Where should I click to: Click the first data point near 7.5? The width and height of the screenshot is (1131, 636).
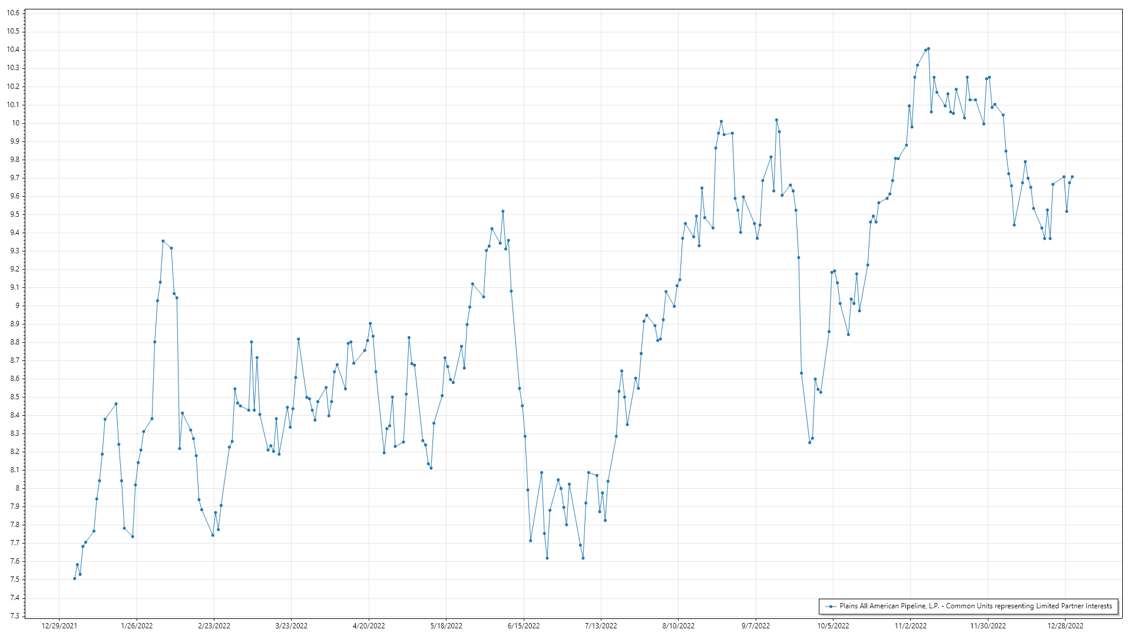click(x=74, y=578)
